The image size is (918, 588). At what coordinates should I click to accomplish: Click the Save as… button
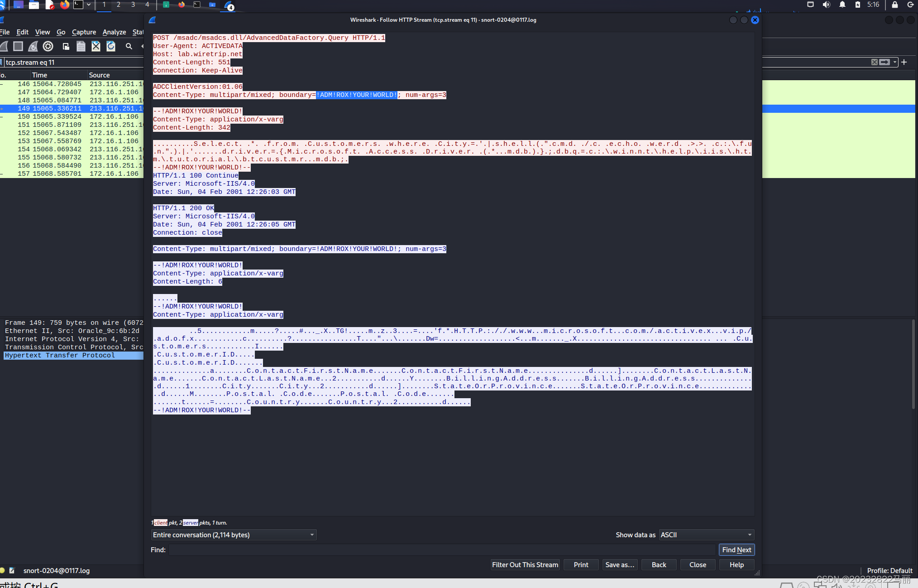pyautogui.click(x=620, y=564)
